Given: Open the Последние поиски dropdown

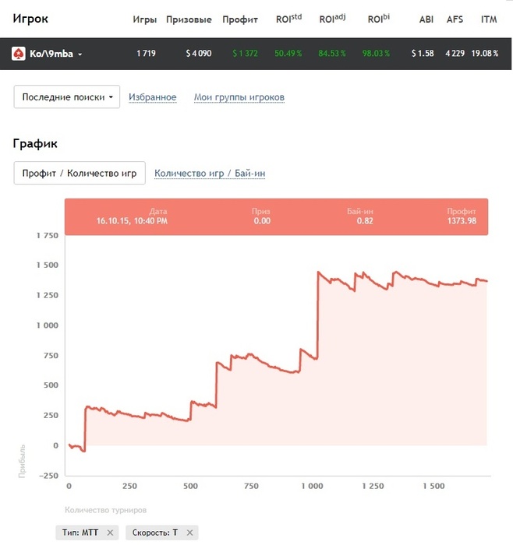Looking at the screenshot, I should (67, 97).
